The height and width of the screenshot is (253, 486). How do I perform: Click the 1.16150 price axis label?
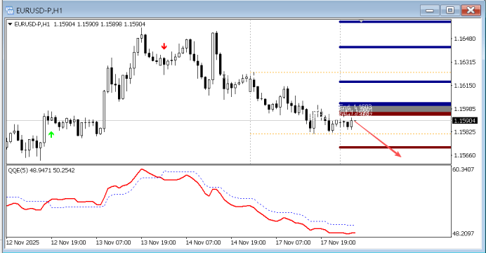point(465,86)
